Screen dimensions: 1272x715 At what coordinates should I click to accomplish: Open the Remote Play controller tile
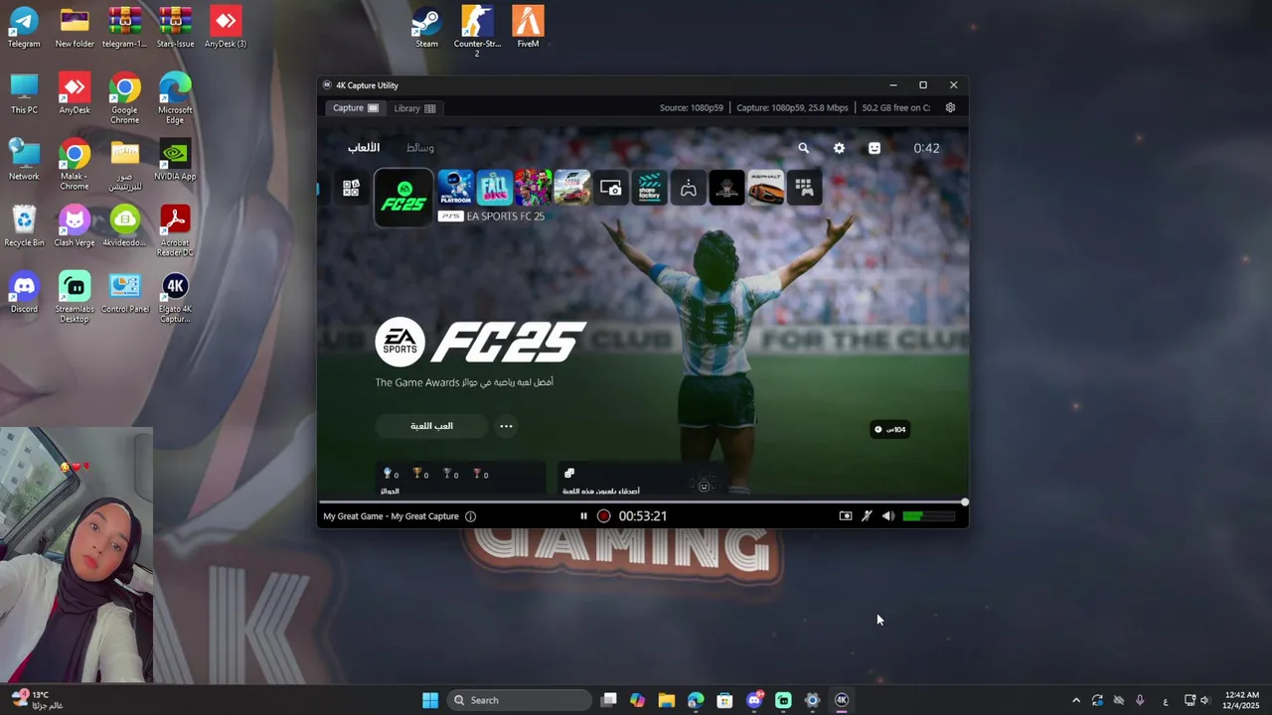coord(689,188)
